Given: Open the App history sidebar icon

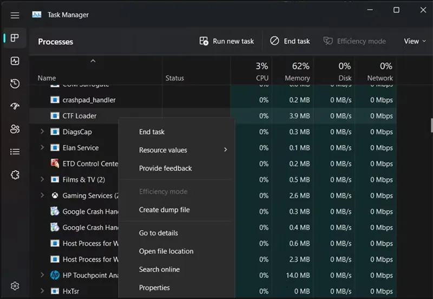Looking at the screenshot, I should (x=15, y=84).
